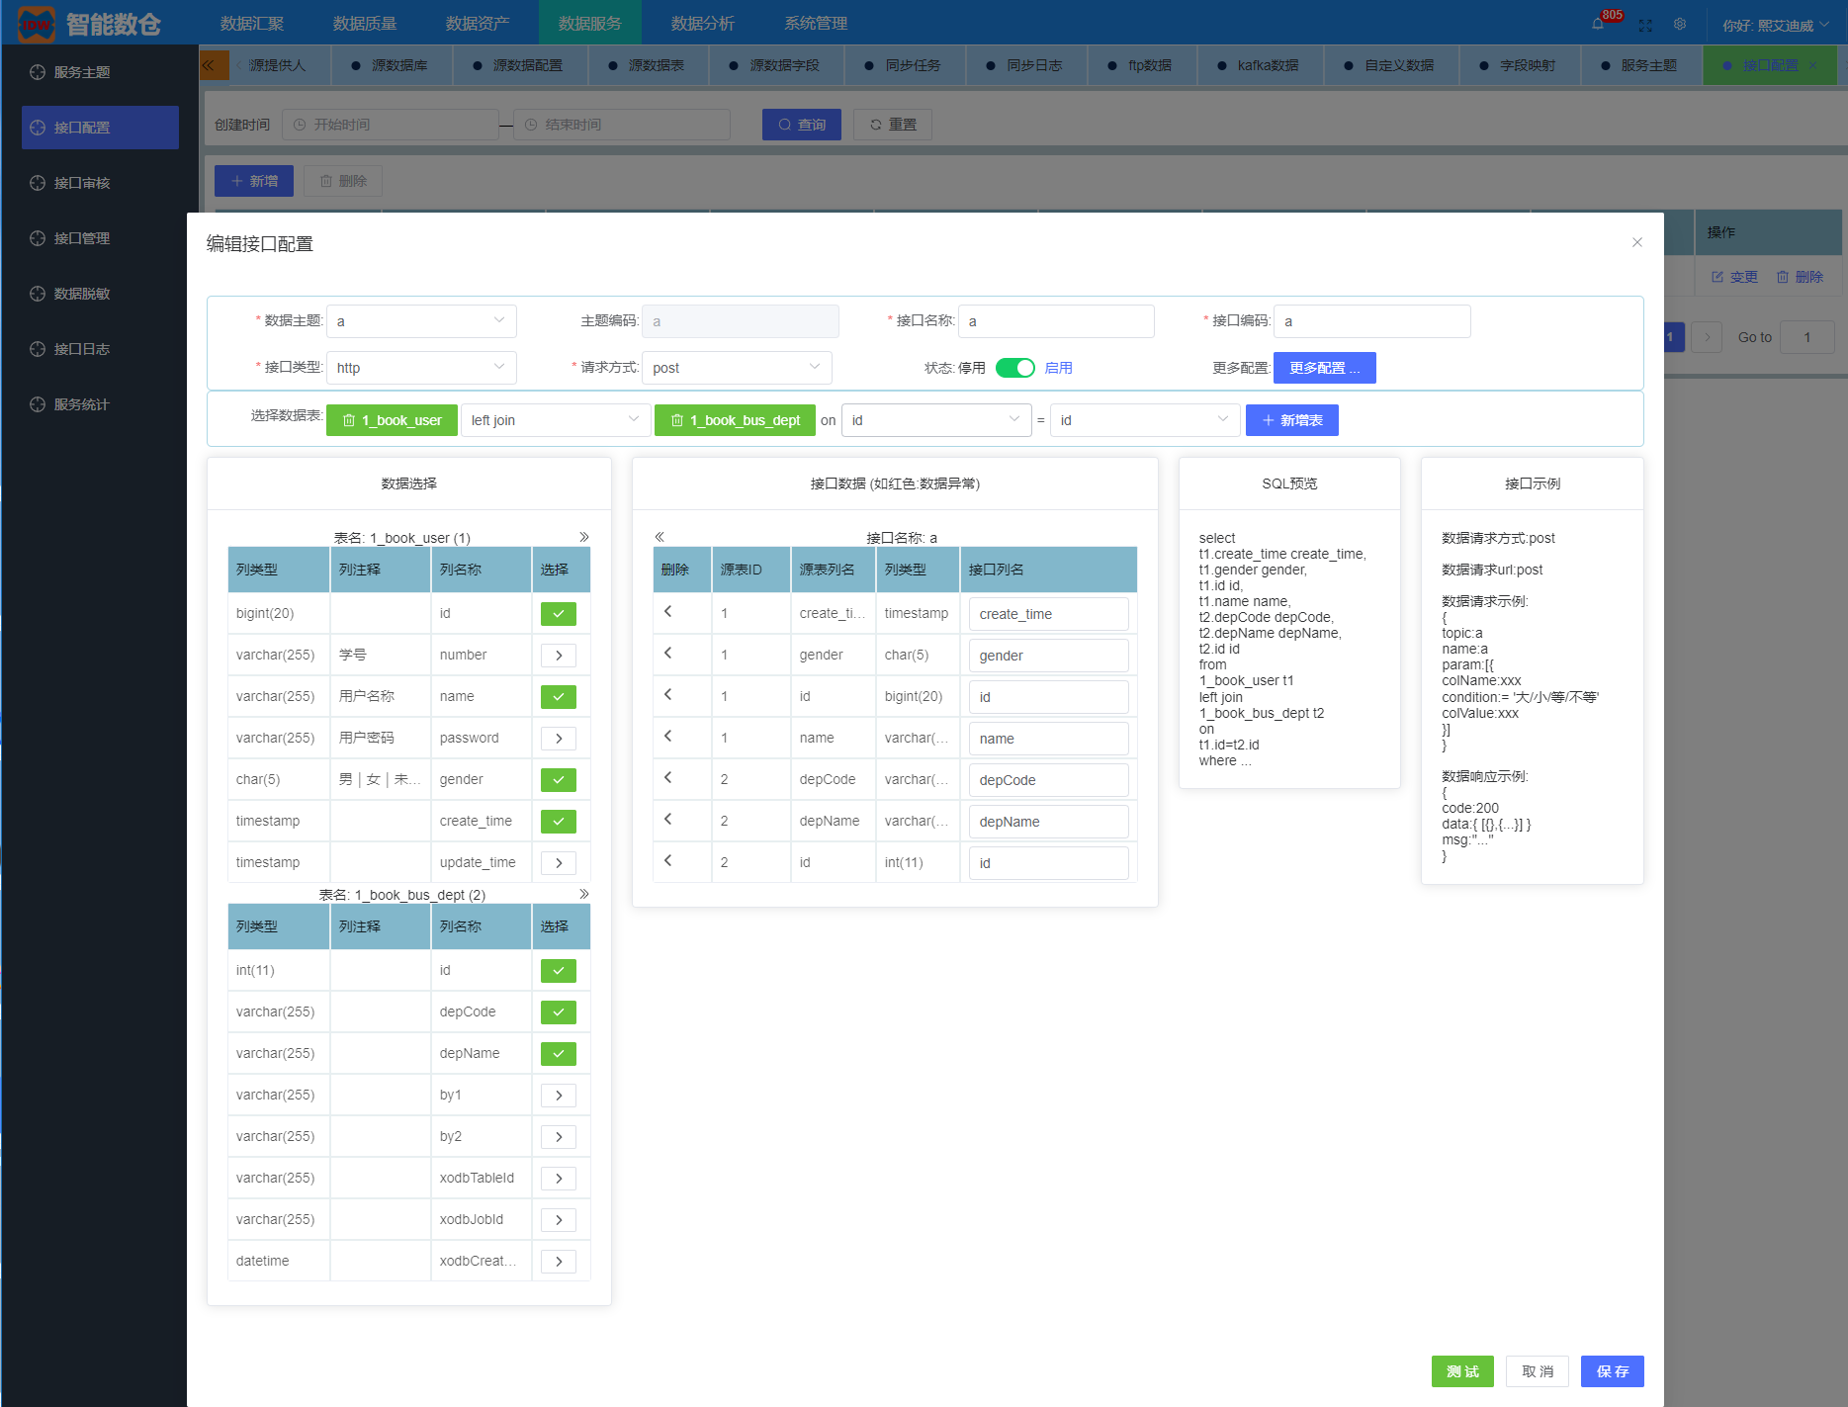Open the 服务统计 sidebar item
The image size is (1848, 1407).
[x=100, y=404]
